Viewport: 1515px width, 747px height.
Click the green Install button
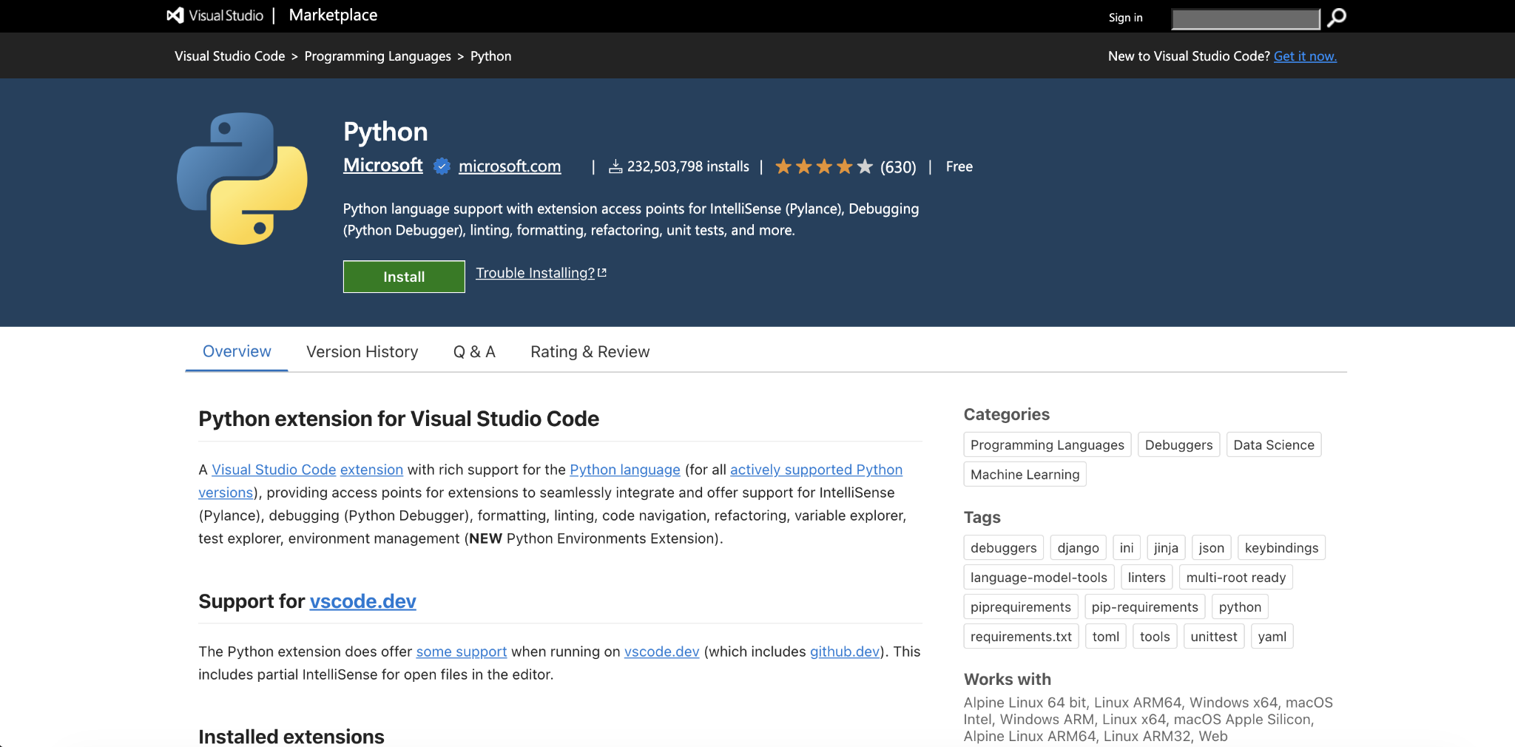pyautogui.click(x=404, y=277)
